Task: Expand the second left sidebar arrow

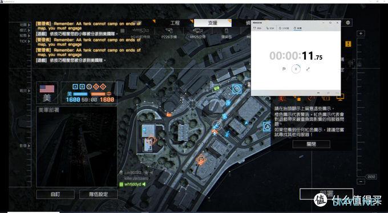Action: click(29, 30)
